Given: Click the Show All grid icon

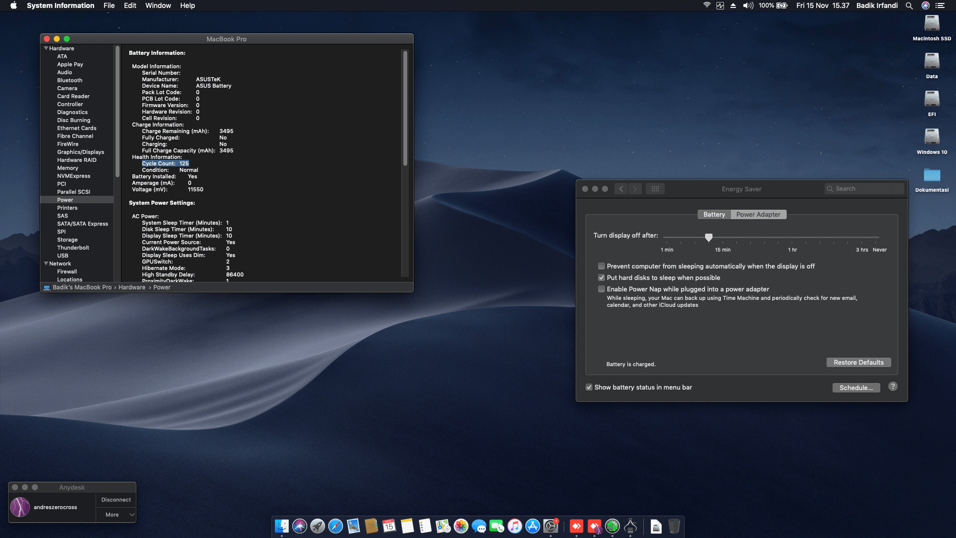Looking at the screenshot, I should pos(655,189).
